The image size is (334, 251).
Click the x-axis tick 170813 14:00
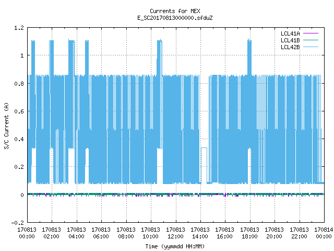pos(200,233)
